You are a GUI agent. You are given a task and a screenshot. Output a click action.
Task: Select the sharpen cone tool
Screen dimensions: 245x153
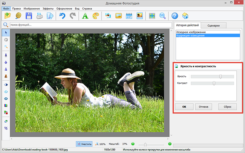6,69
